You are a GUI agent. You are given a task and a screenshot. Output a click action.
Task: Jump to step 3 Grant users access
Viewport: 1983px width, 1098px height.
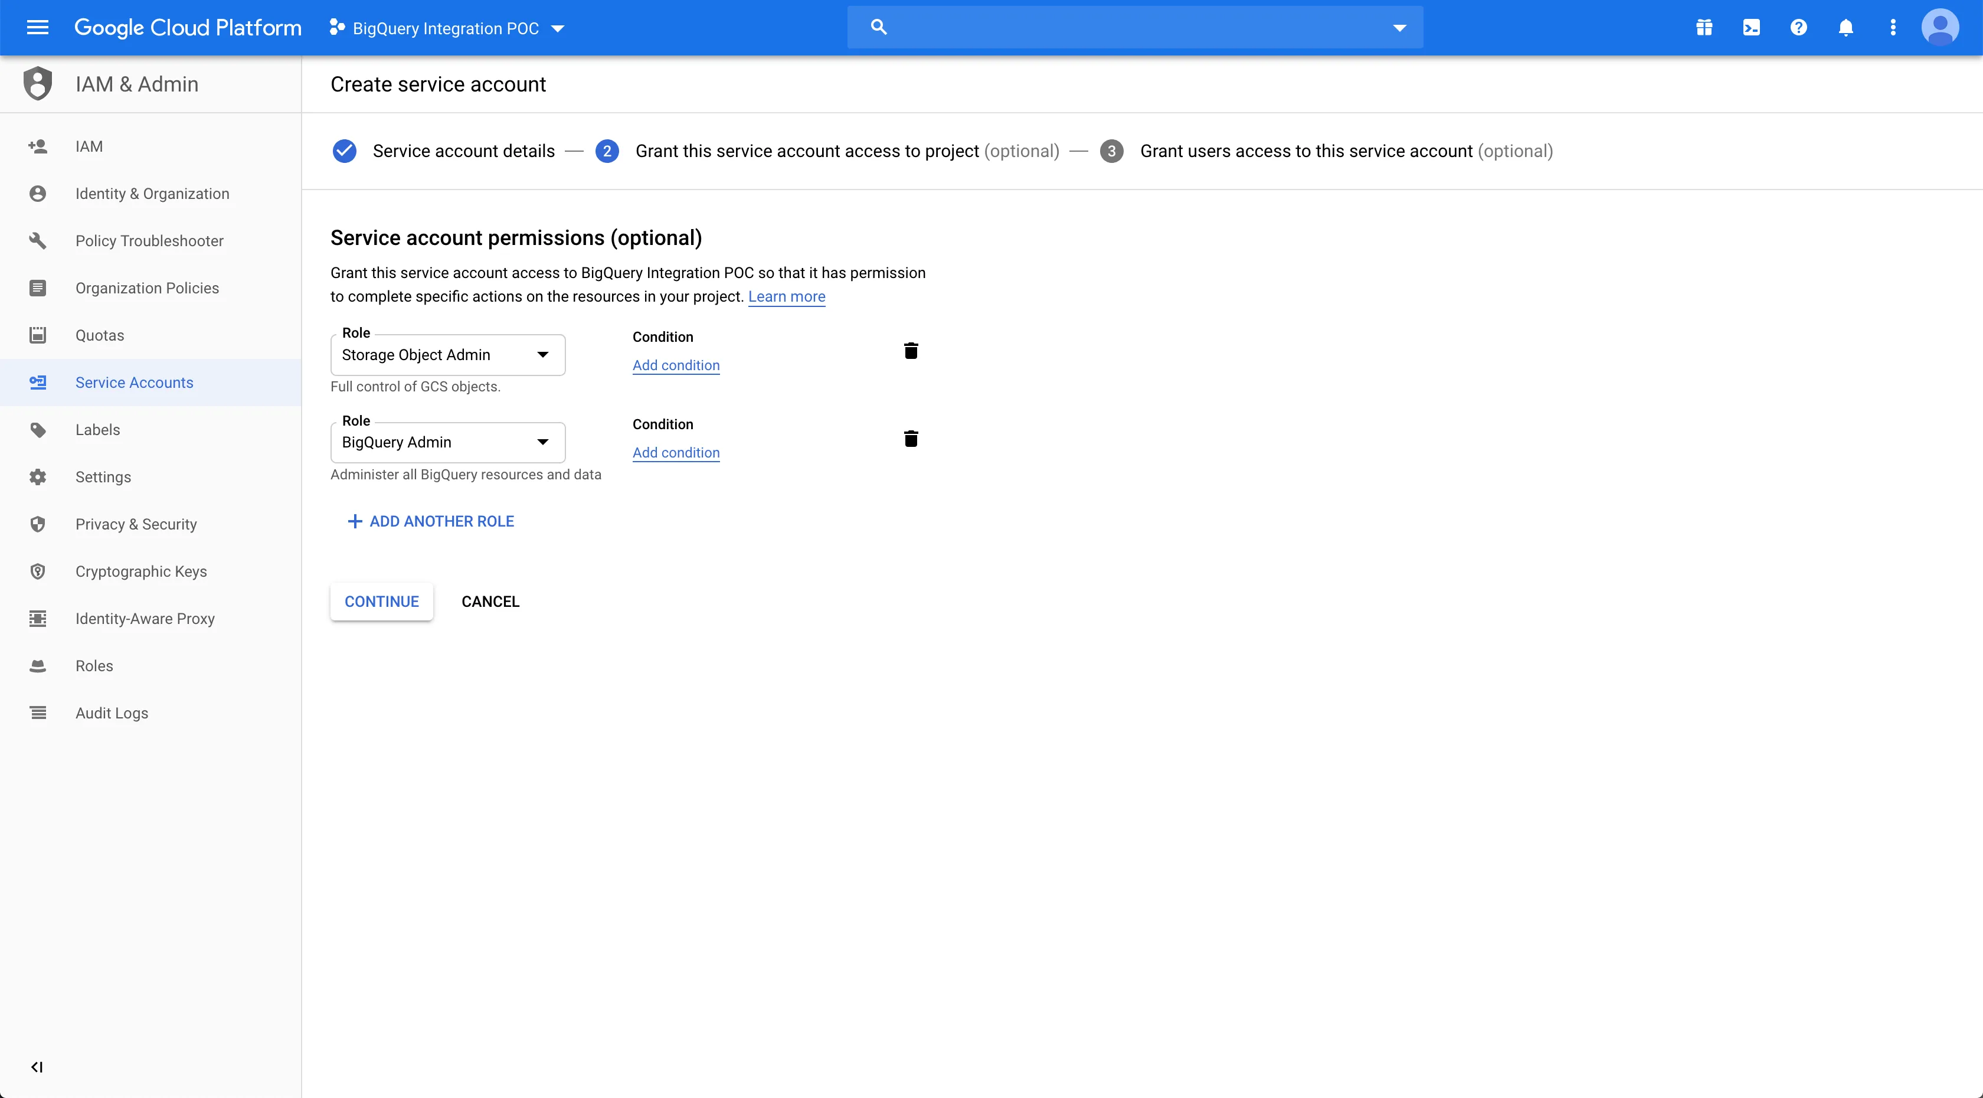[x=1326, y=151]
